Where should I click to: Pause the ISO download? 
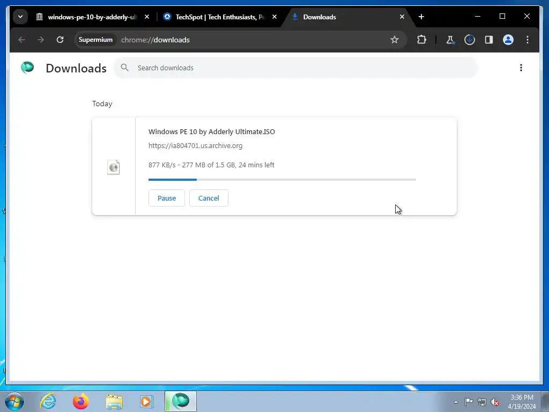167,198
